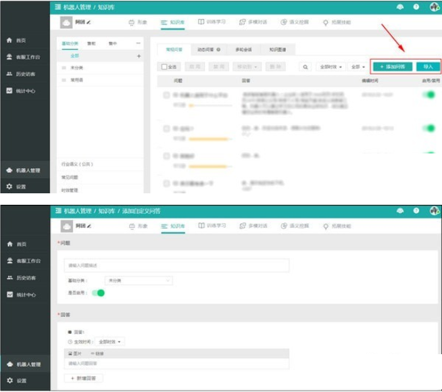Click 导入 import button
442x392 pixels.
tap(428, 67)
